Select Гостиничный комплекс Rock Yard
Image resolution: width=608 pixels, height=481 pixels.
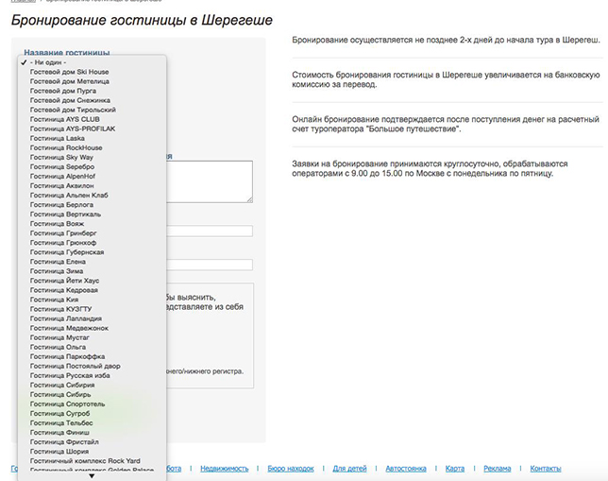point(92,461)
